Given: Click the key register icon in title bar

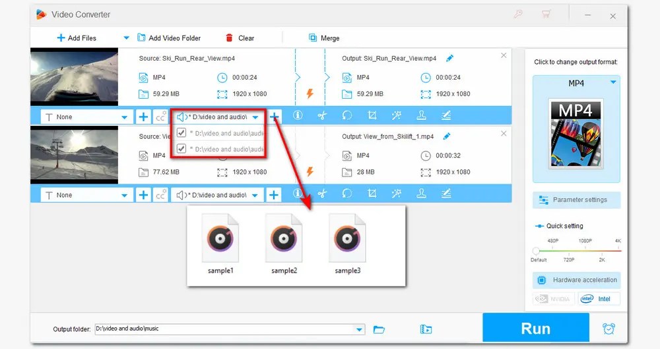Looking at the screenshot, I should (517, 14).
